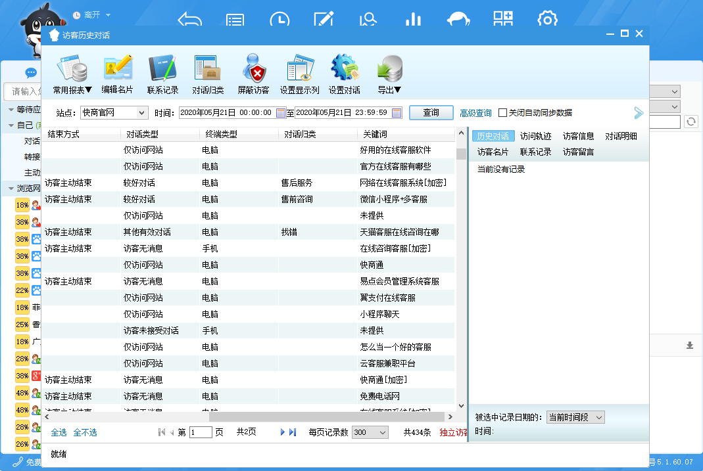The width and height of the screenshot is (703, 471).
Task: Click the 编辑名片 toolbar icon
Action: tap(118, 68)
